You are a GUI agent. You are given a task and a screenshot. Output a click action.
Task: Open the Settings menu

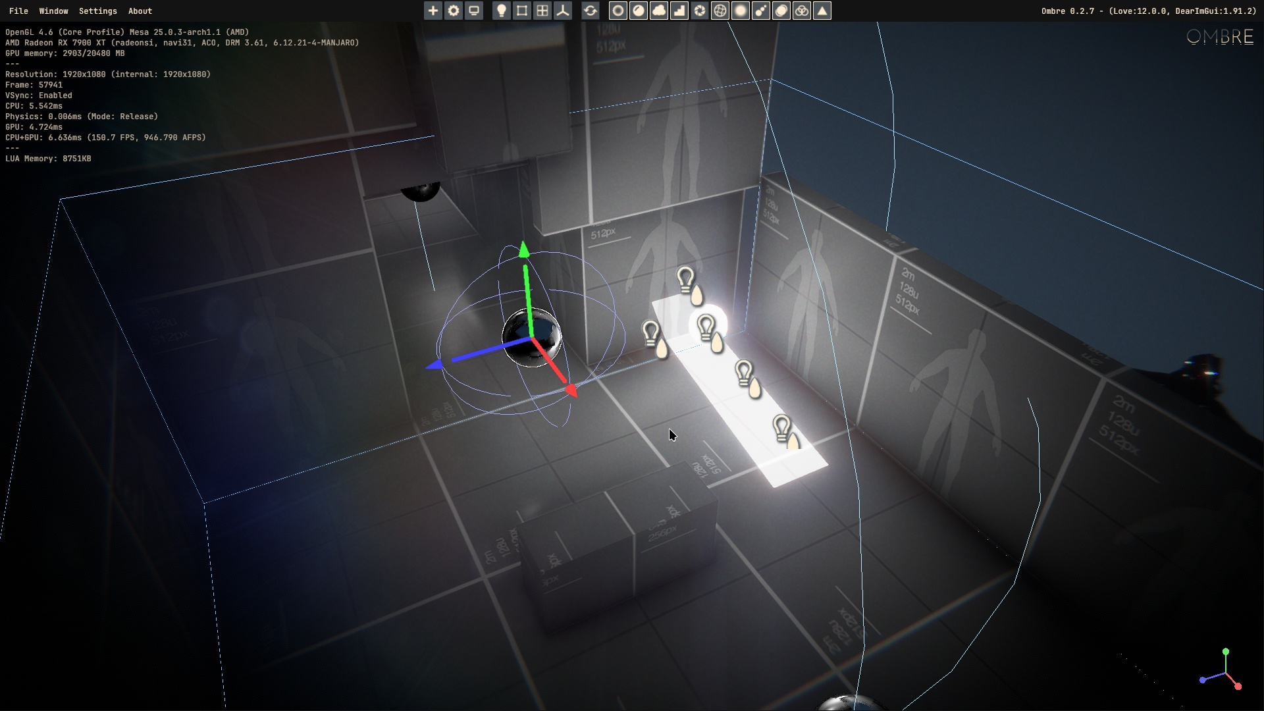pos(97,11)
